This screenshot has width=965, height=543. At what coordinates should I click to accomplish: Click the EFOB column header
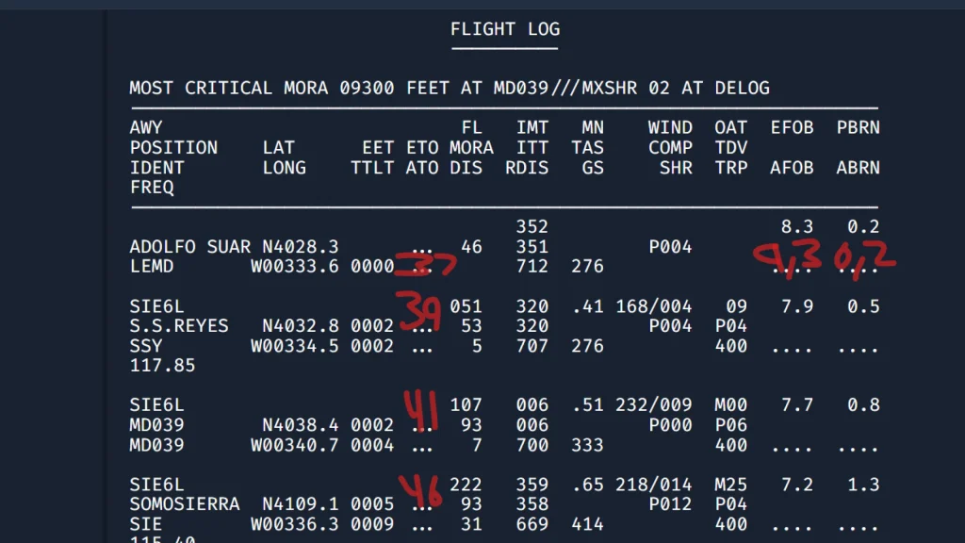click(x=792, y=127)
